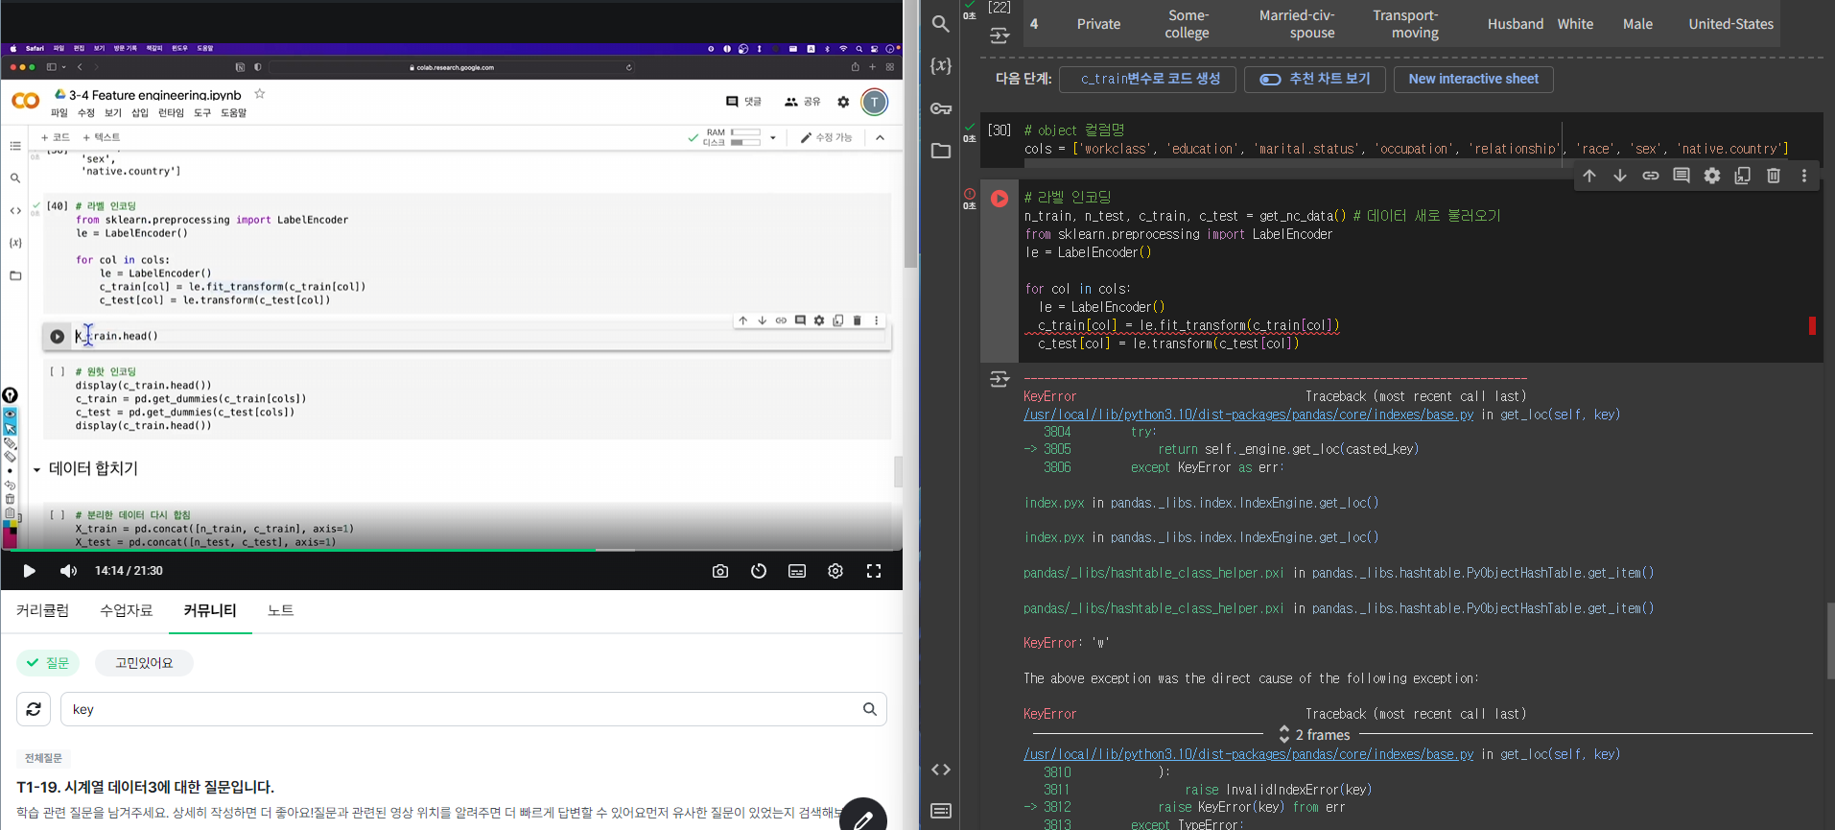The height and width of the screenshot is (830, 1835).
Task: Open the Colab search sidebar panel
Action: pyautogui.click(x=941, y=24)
